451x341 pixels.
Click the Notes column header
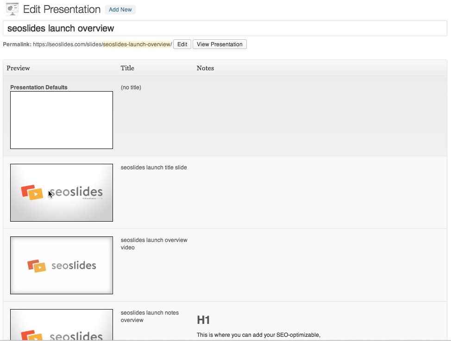(x=205, y=68)
